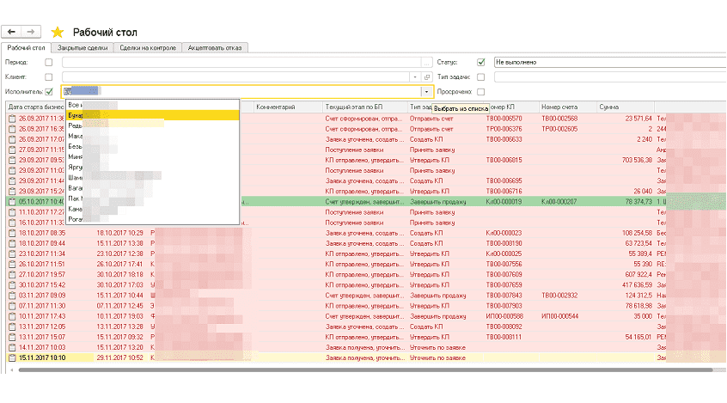Sort by the Комментарий column header
727x403 pixels.
pos(288,107)
